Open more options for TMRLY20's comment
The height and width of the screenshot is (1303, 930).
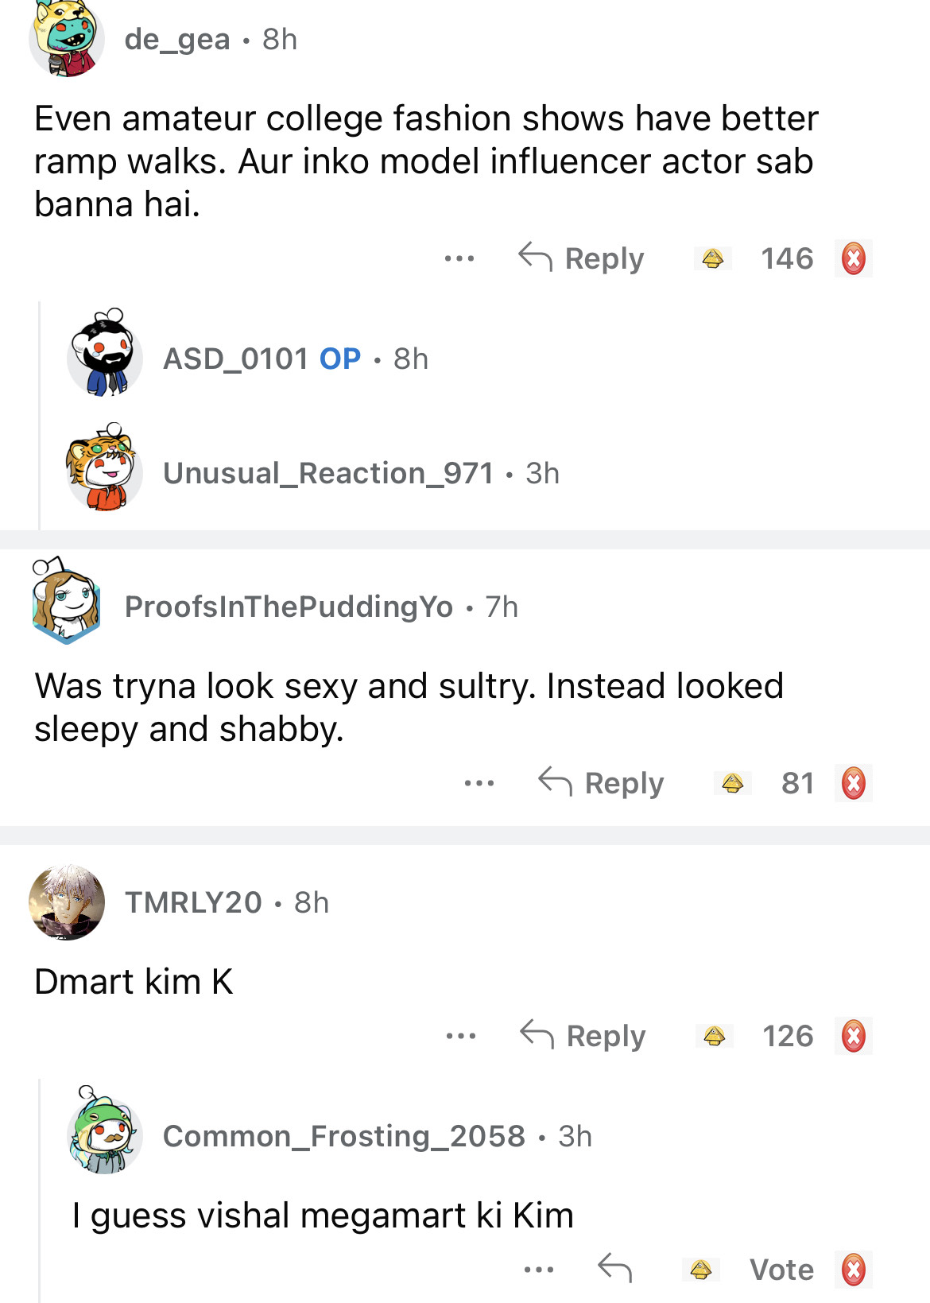(x=461, y=1036)
